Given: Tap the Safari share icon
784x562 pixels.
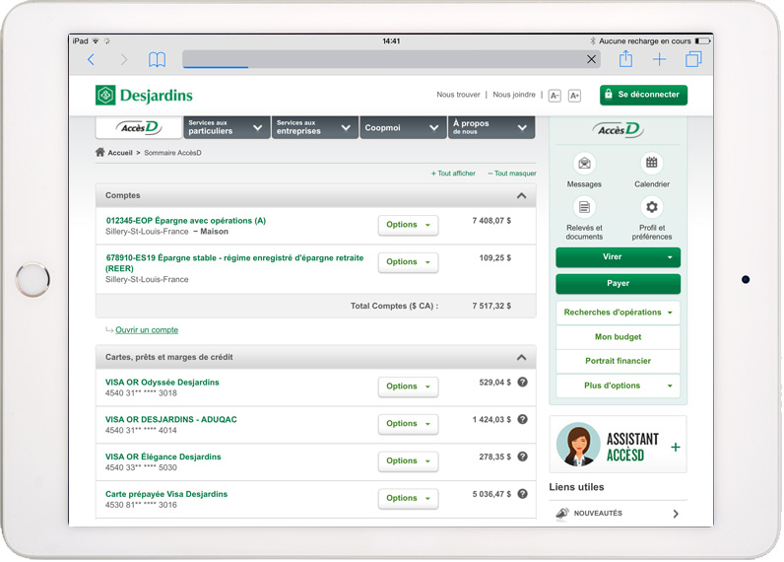Looking at the screenshot, I should (625, 60).
